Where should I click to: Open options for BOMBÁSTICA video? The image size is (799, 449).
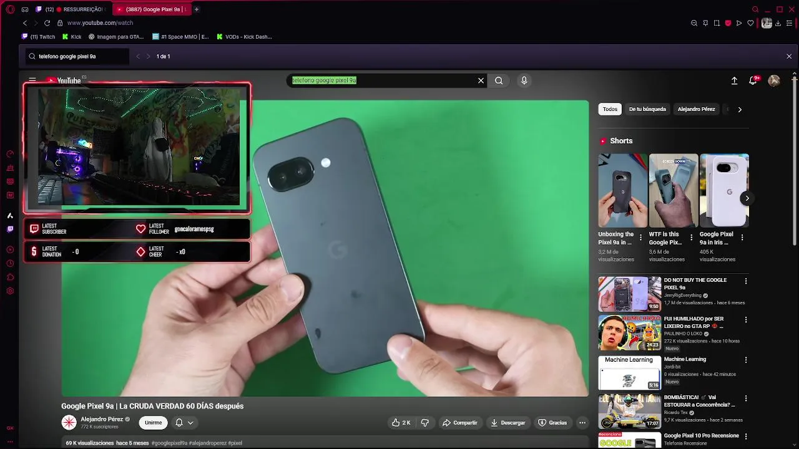[745, 398]
